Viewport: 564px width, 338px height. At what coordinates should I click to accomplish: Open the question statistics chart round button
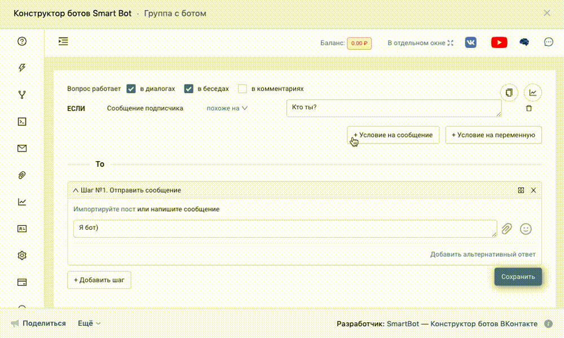click(533, 93)
